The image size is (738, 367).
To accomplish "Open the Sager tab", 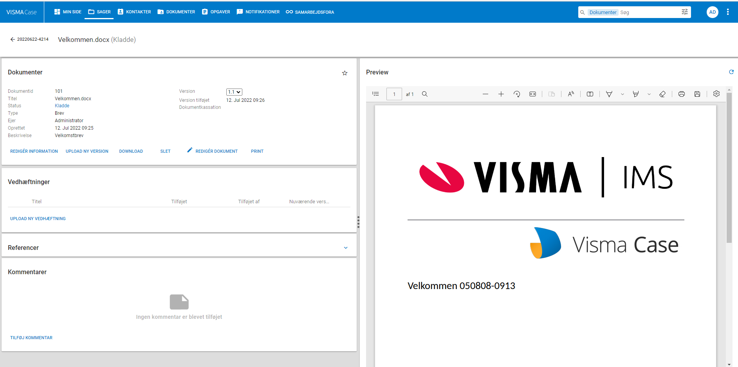I will (x=99, y=12).
